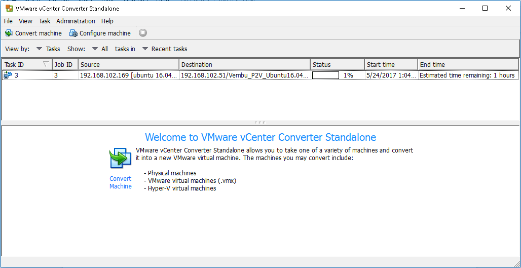This screenshot has width=521, height=268.
Task: Click the Physical machines list entry
Action: 170,173
